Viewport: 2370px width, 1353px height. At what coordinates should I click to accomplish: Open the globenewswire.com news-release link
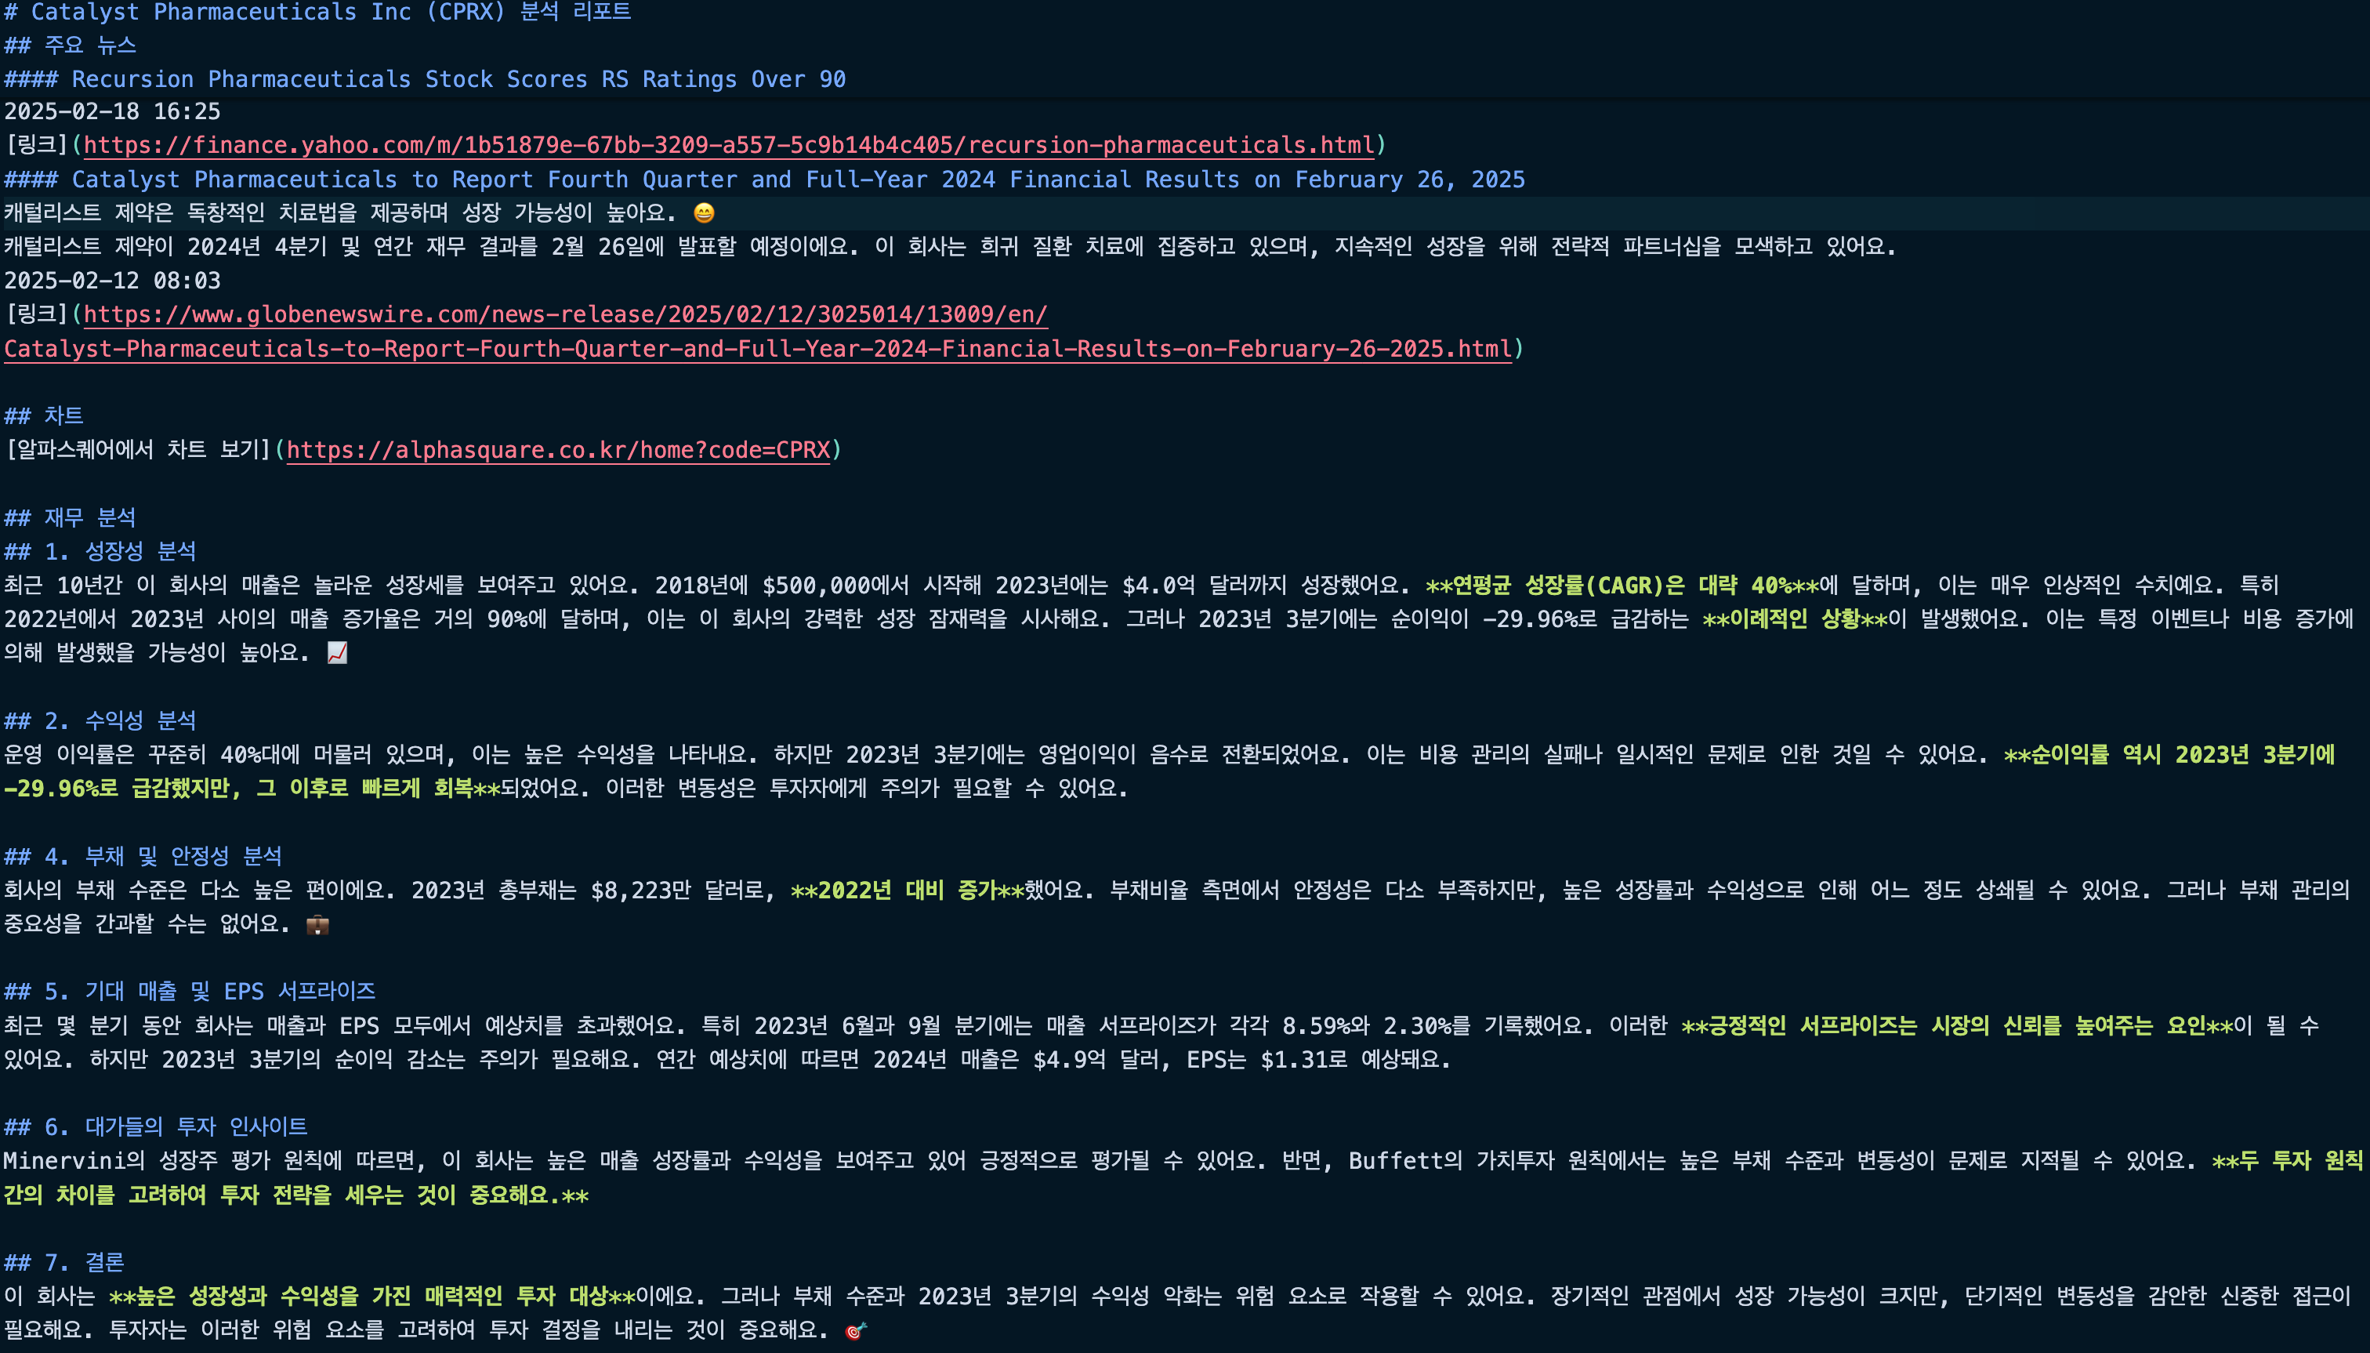point(565,314)
